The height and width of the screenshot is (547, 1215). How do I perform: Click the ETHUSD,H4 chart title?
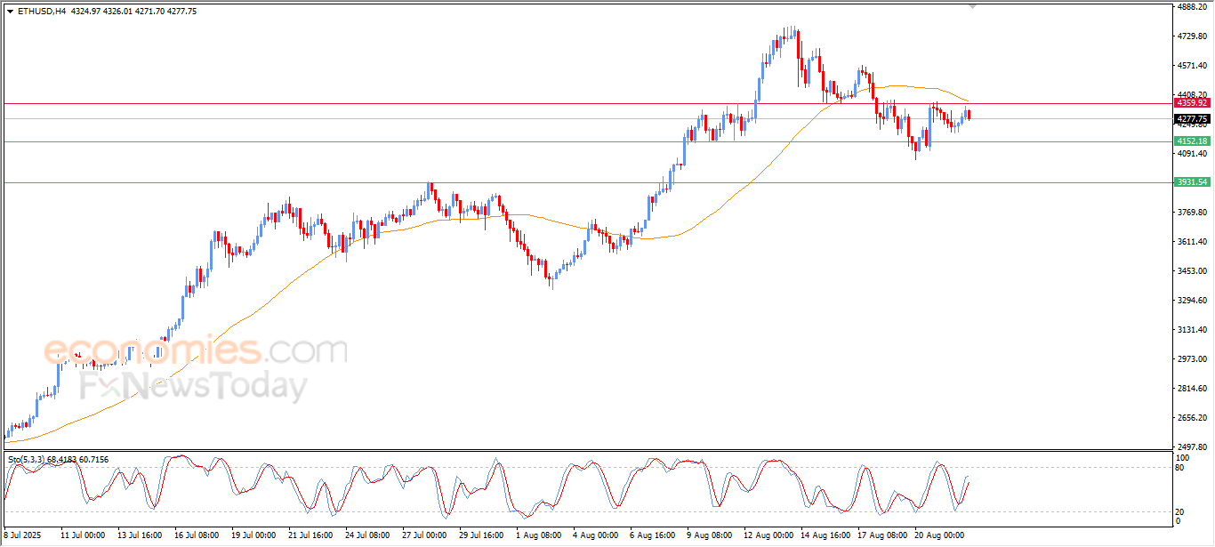pos(41,11)
